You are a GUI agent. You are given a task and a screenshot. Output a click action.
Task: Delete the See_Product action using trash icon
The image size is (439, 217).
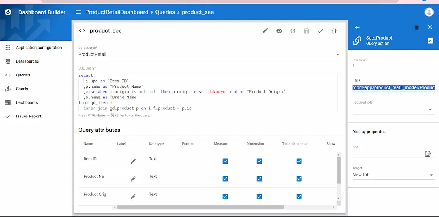click(x=416, y=27)
